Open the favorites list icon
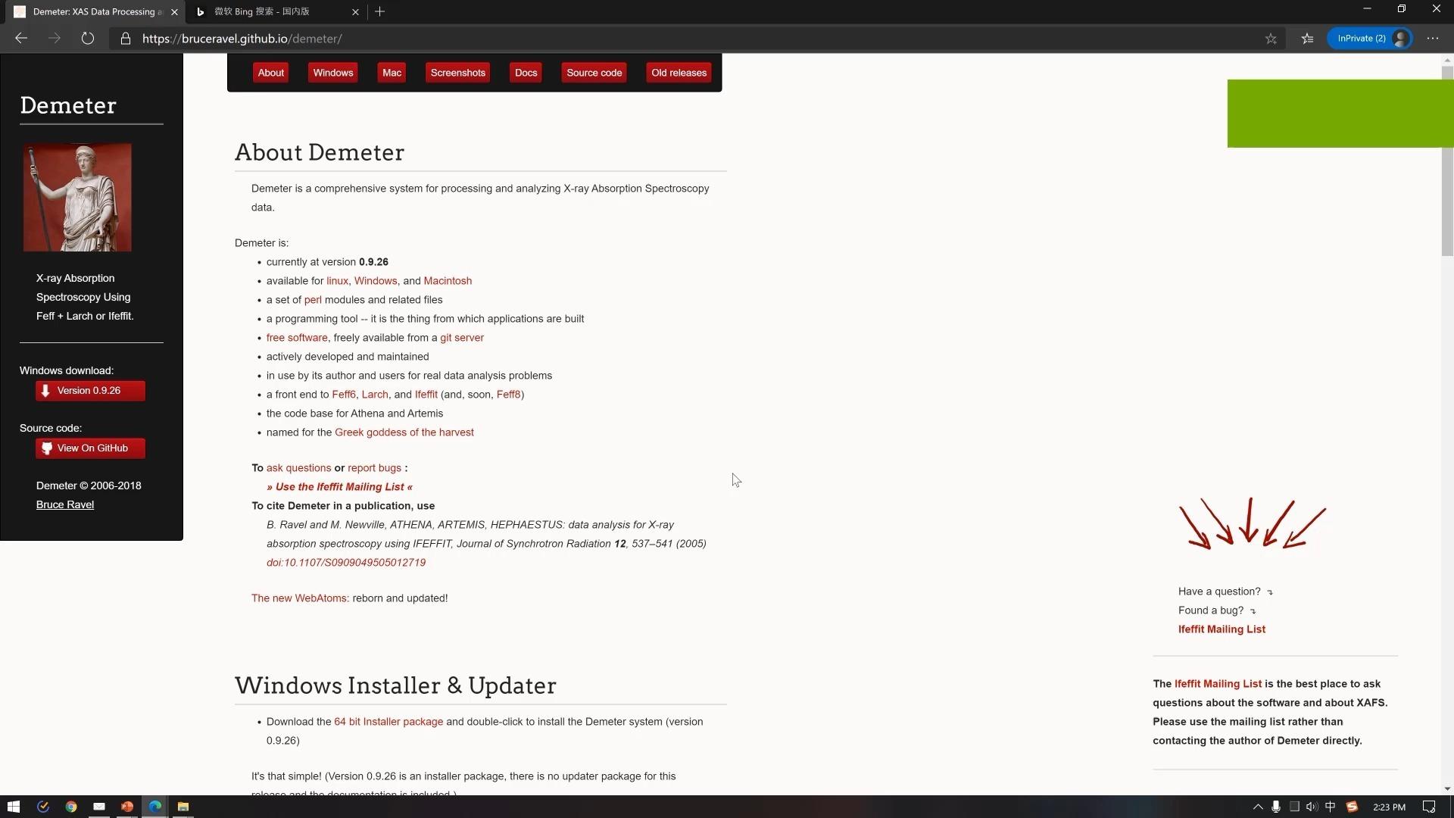1454x818 pixels. [1307, 39]
